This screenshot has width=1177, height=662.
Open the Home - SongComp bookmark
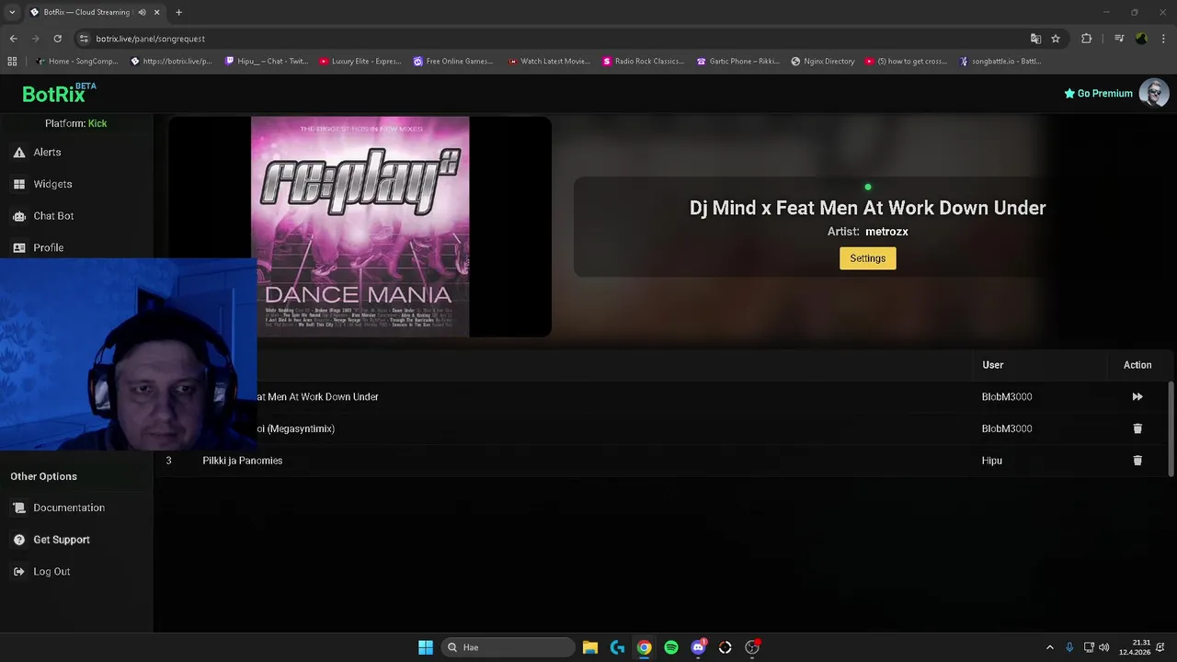click(x=77, y=62)
